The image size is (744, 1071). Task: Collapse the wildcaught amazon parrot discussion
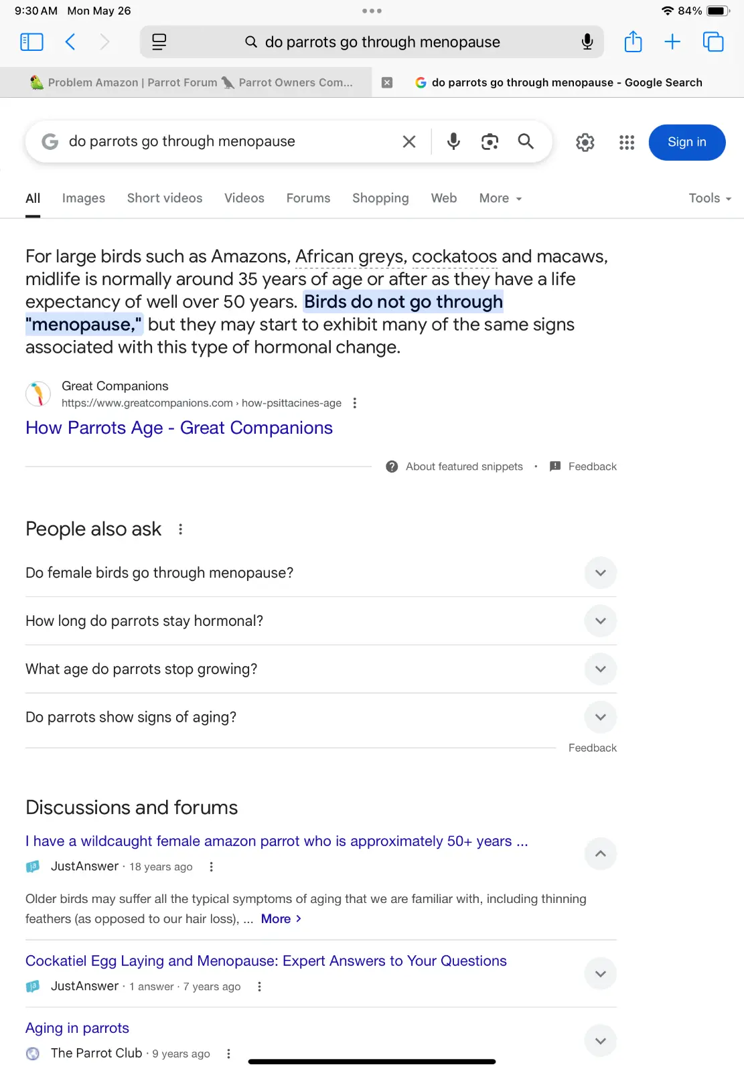600,853
